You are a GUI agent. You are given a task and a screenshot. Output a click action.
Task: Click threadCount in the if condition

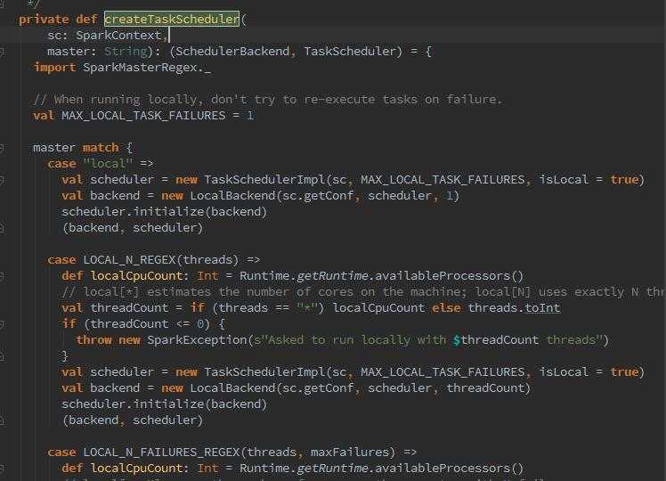click(x=129, y=323)
